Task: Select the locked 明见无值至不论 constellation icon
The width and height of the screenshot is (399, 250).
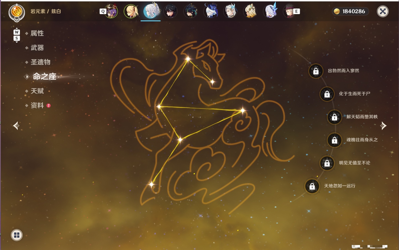Action: [327, 163]
